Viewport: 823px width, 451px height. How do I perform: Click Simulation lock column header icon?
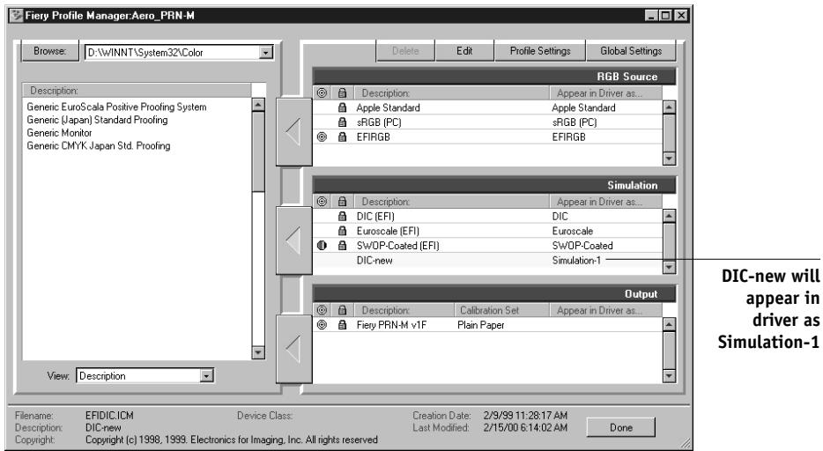tap(342, 202)
